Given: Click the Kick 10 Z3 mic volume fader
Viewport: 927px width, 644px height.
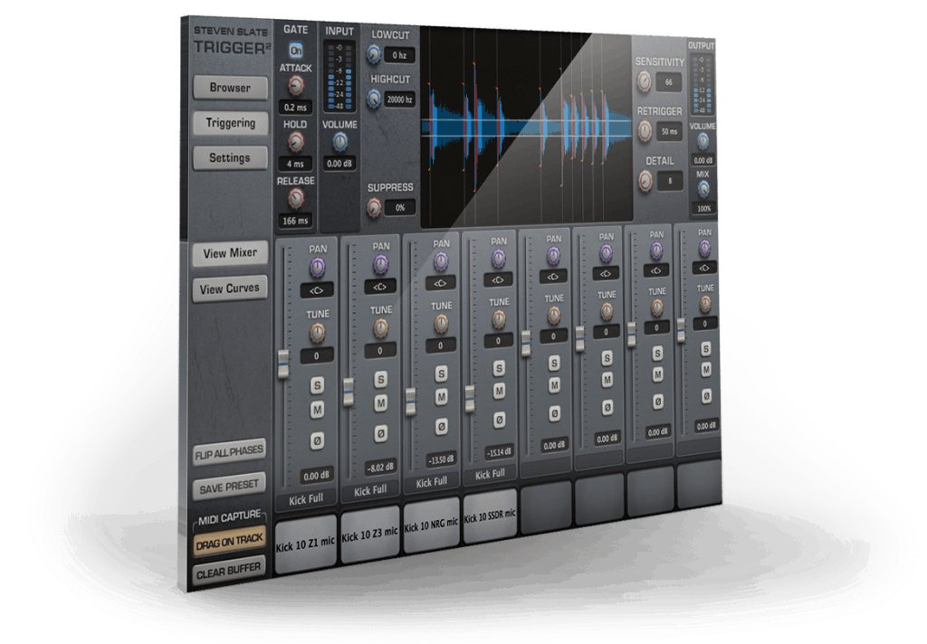Looking at the screenshot, I should click(x=349, y=393).
